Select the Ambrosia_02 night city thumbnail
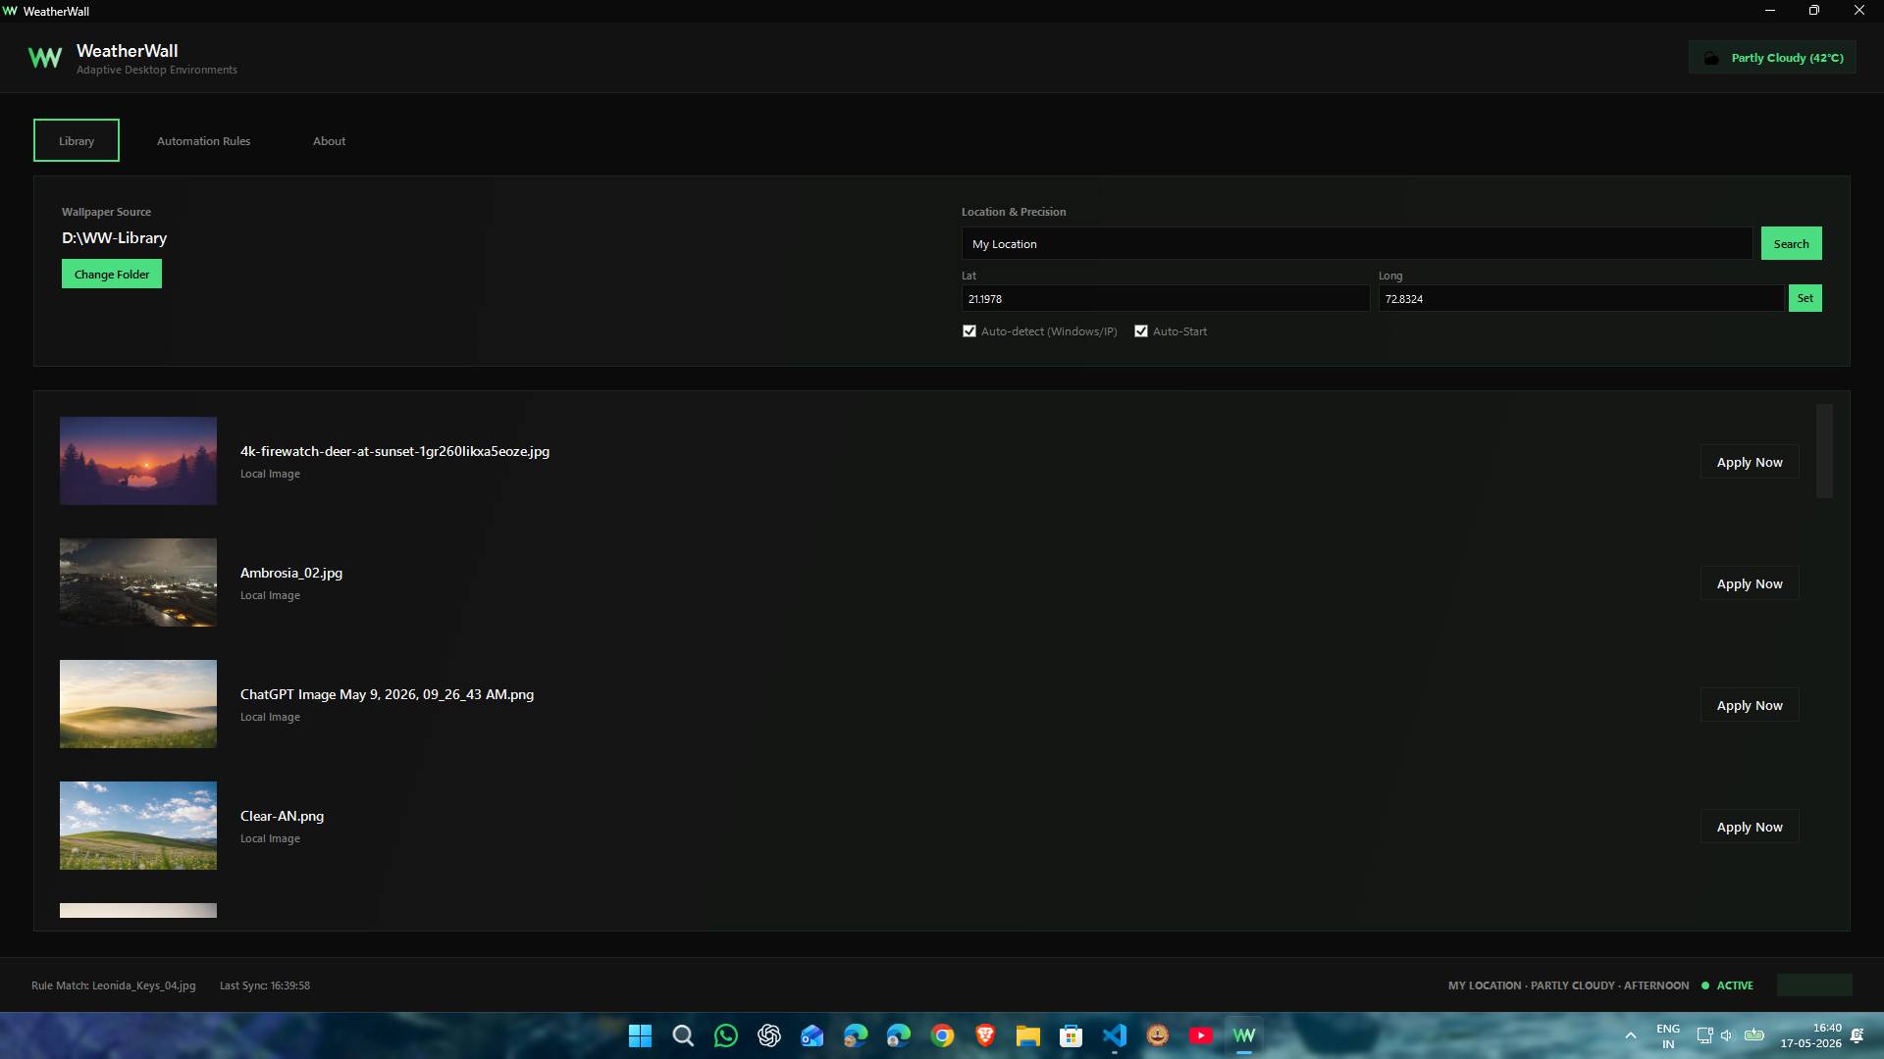1884x1059 pixels. point(138,582)
